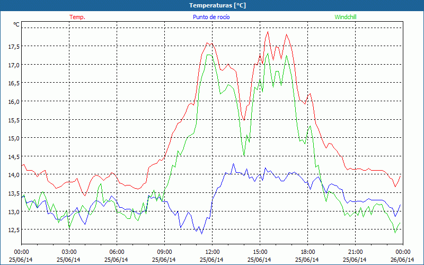Click the 06:00 time axis label
This screenshot has height=265, width=424.
[x=117, y=252]
